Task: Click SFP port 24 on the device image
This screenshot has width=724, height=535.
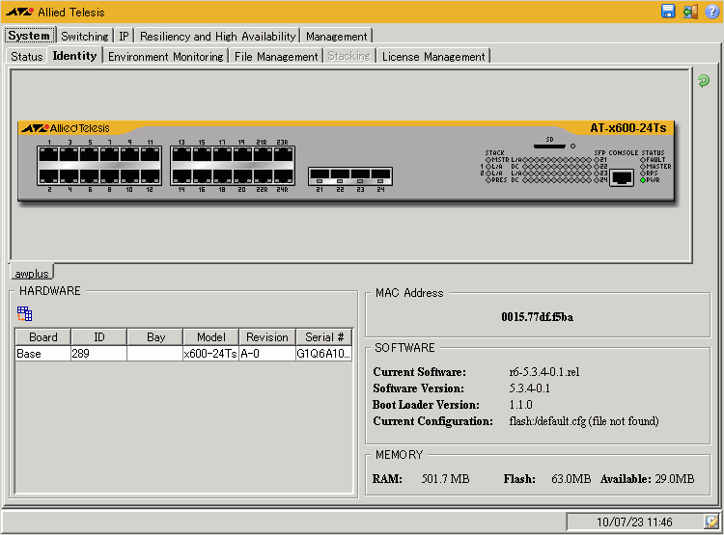Action: pyautogui.click(x=381, y=175)
